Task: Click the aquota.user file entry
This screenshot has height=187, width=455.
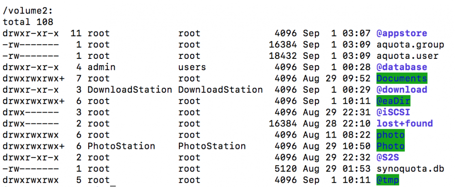Action: [407, 56]
